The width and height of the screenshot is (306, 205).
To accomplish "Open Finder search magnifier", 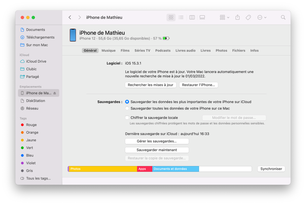I will tap(283, 17).
